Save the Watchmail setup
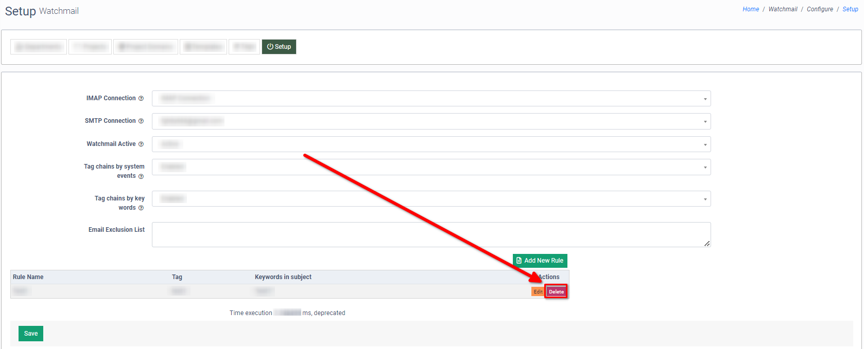Viewport: 864px width, 349px height. (31, 334)
